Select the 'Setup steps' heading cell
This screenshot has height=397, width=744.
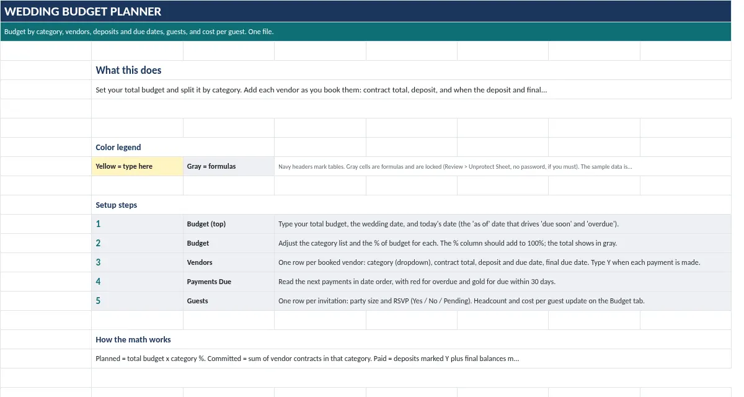tap(183, 205)
